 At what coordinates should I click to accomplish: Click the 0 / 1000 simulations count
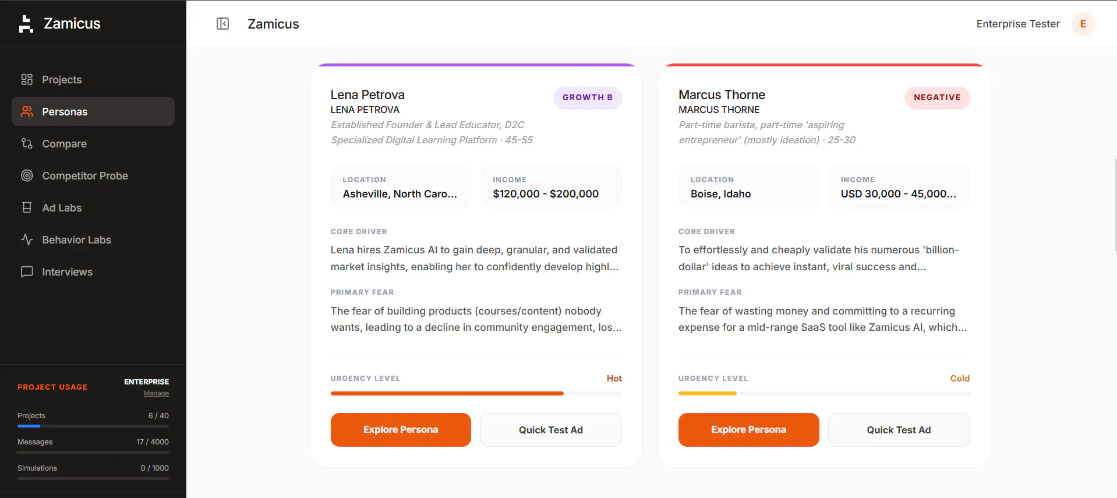[155, 468]
